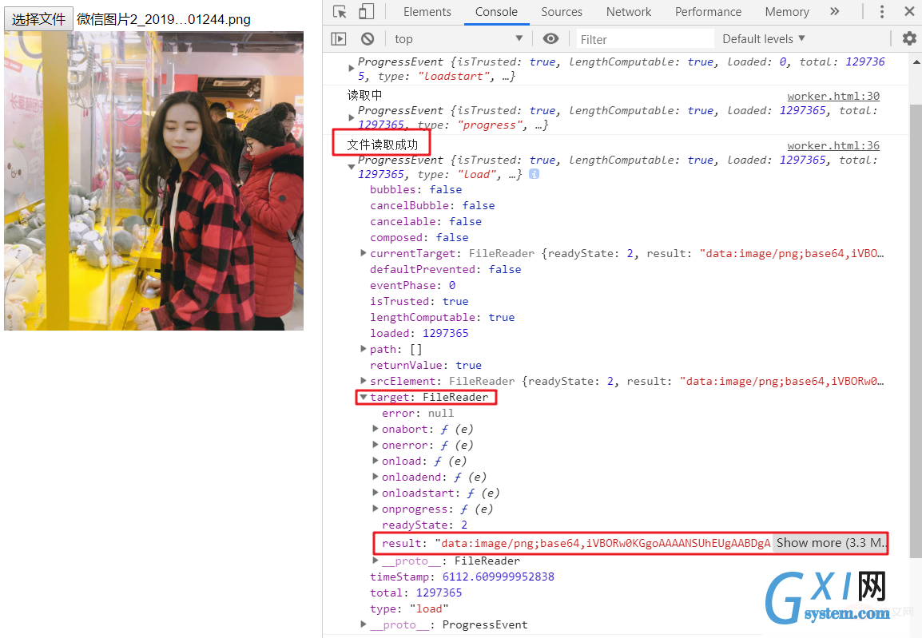Collapse the target FileReader property
This screenshot has width=922, height=638.
(x=363, y=397)
